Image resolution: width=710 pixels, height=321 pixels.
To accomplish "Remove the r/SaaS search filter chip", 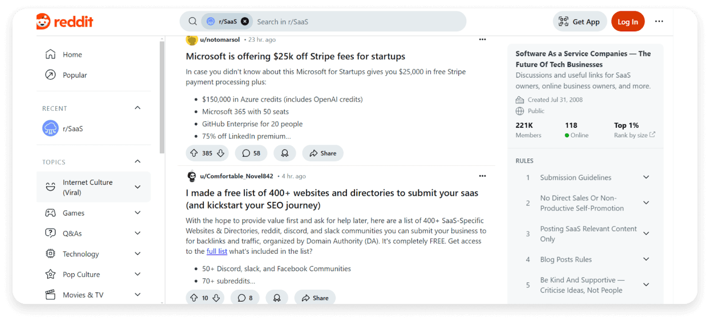I will (245, 22).
